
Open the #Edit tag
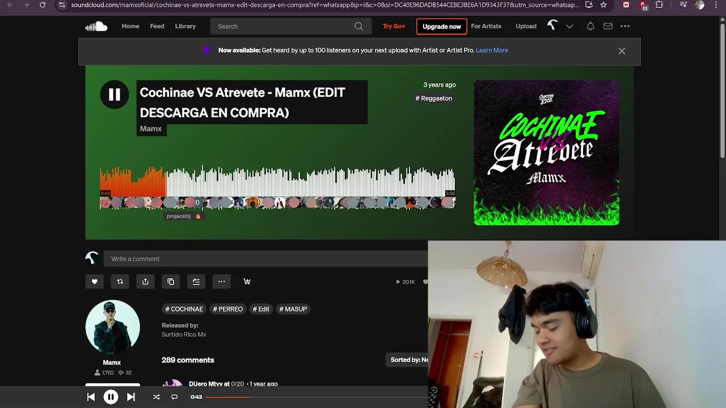(x=261, y=309)
